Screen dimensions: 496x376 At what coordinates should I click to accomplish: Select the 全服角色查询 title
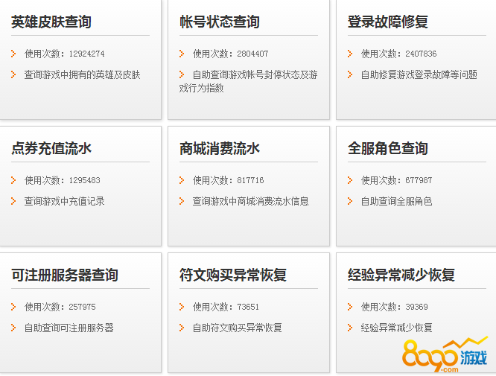coord(388,149)
